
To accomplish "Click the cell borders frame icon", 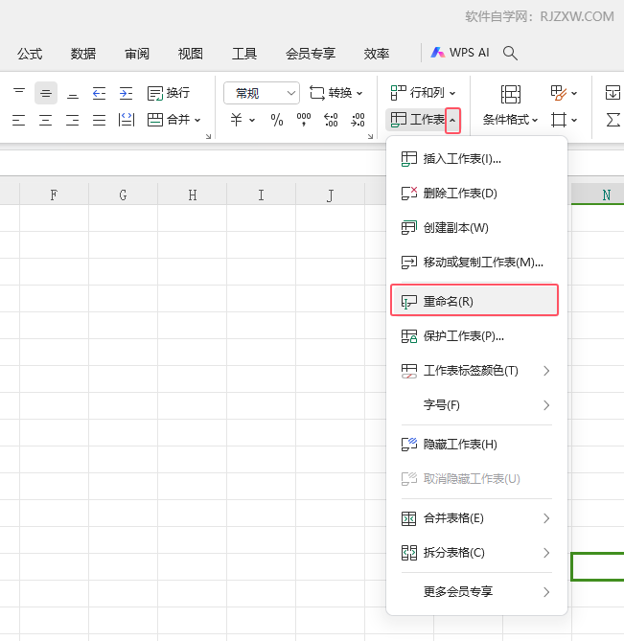I will [558, 120].
